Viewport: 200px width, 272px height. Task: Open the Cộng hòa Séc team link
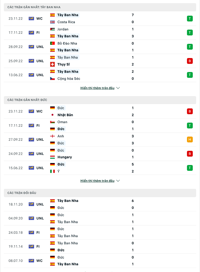coord(69,79)
